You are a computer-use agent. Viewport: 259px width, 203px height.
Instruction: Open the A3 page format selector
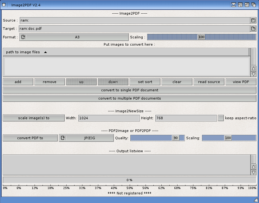tap(77, 37)
